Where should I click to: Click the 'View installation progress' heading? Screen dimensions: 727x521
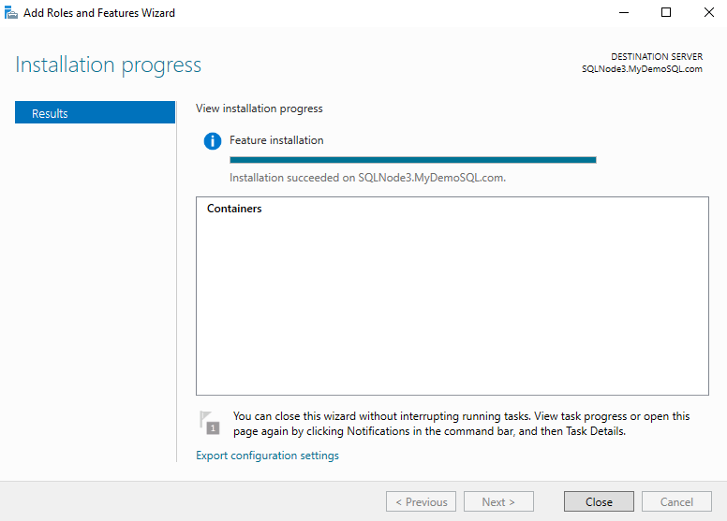coord(260,109)
